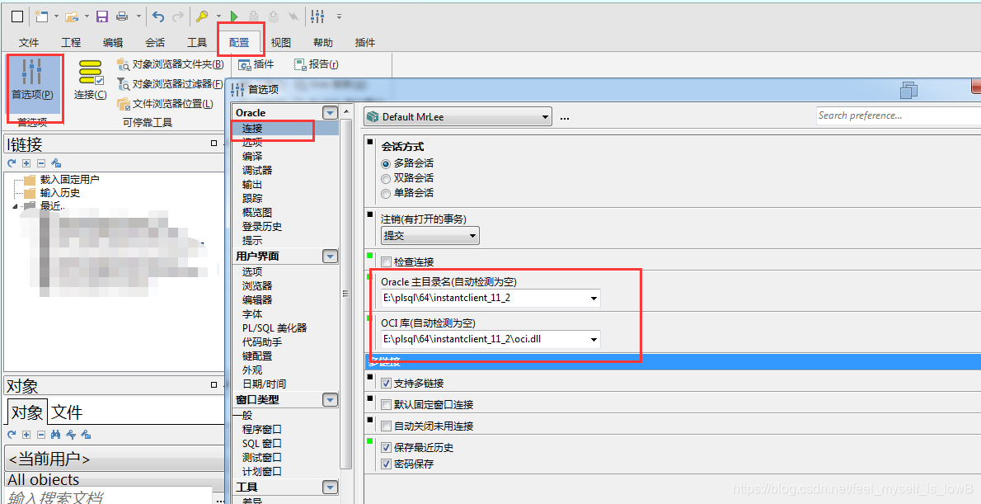Toggle 自动关闭未用连接 checkbox

pos(386,426)
